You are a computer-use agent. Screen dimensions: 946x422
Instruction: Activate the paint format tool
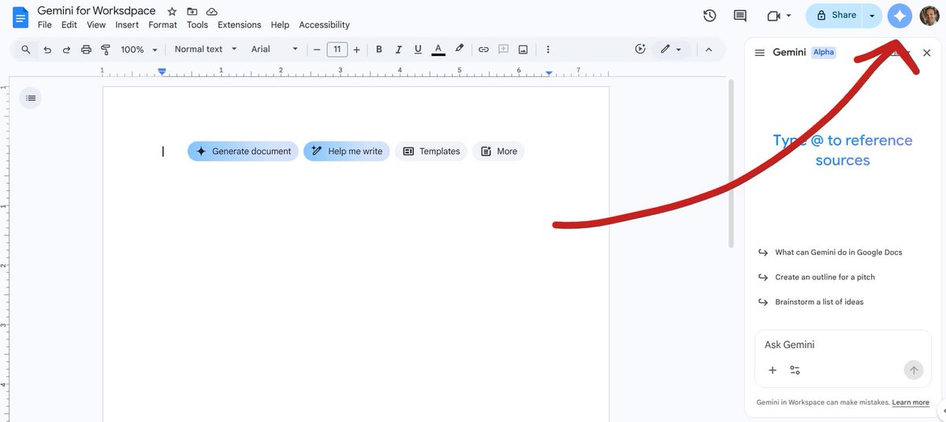tap(106, 50)
